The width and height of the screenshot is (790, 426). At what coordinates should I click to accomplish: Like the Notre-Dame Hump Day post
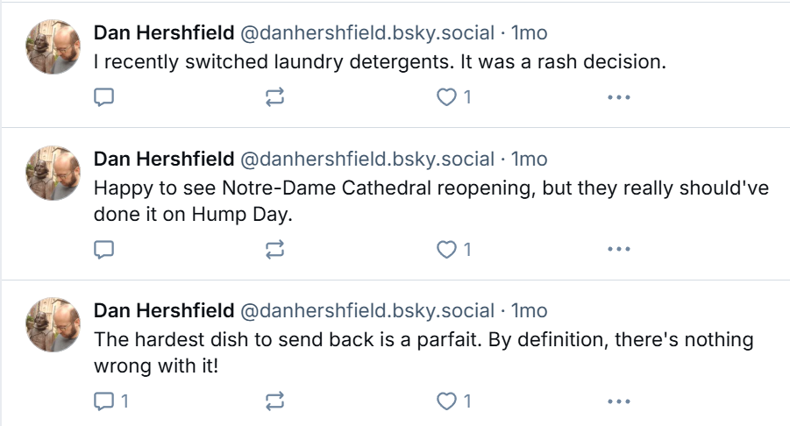(453, 249)
